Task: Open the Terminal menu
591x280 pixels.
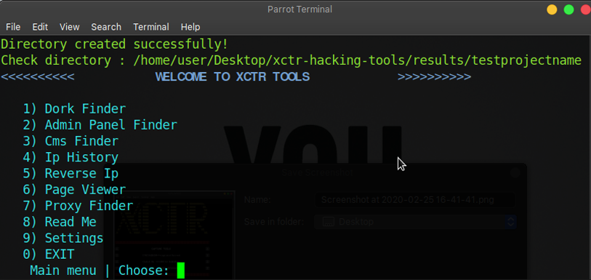Action: 150,27
